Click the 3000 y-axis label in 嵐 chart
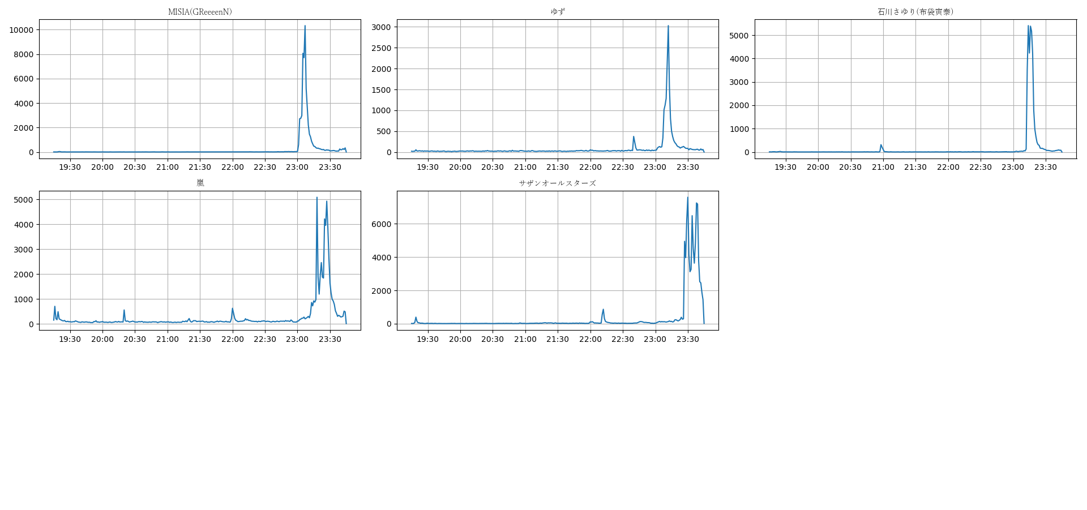 pyautogui.click(x=23, y=250)
